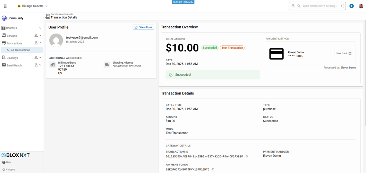
Task: Click the Succeeded status badge
Action: (210, 48)
